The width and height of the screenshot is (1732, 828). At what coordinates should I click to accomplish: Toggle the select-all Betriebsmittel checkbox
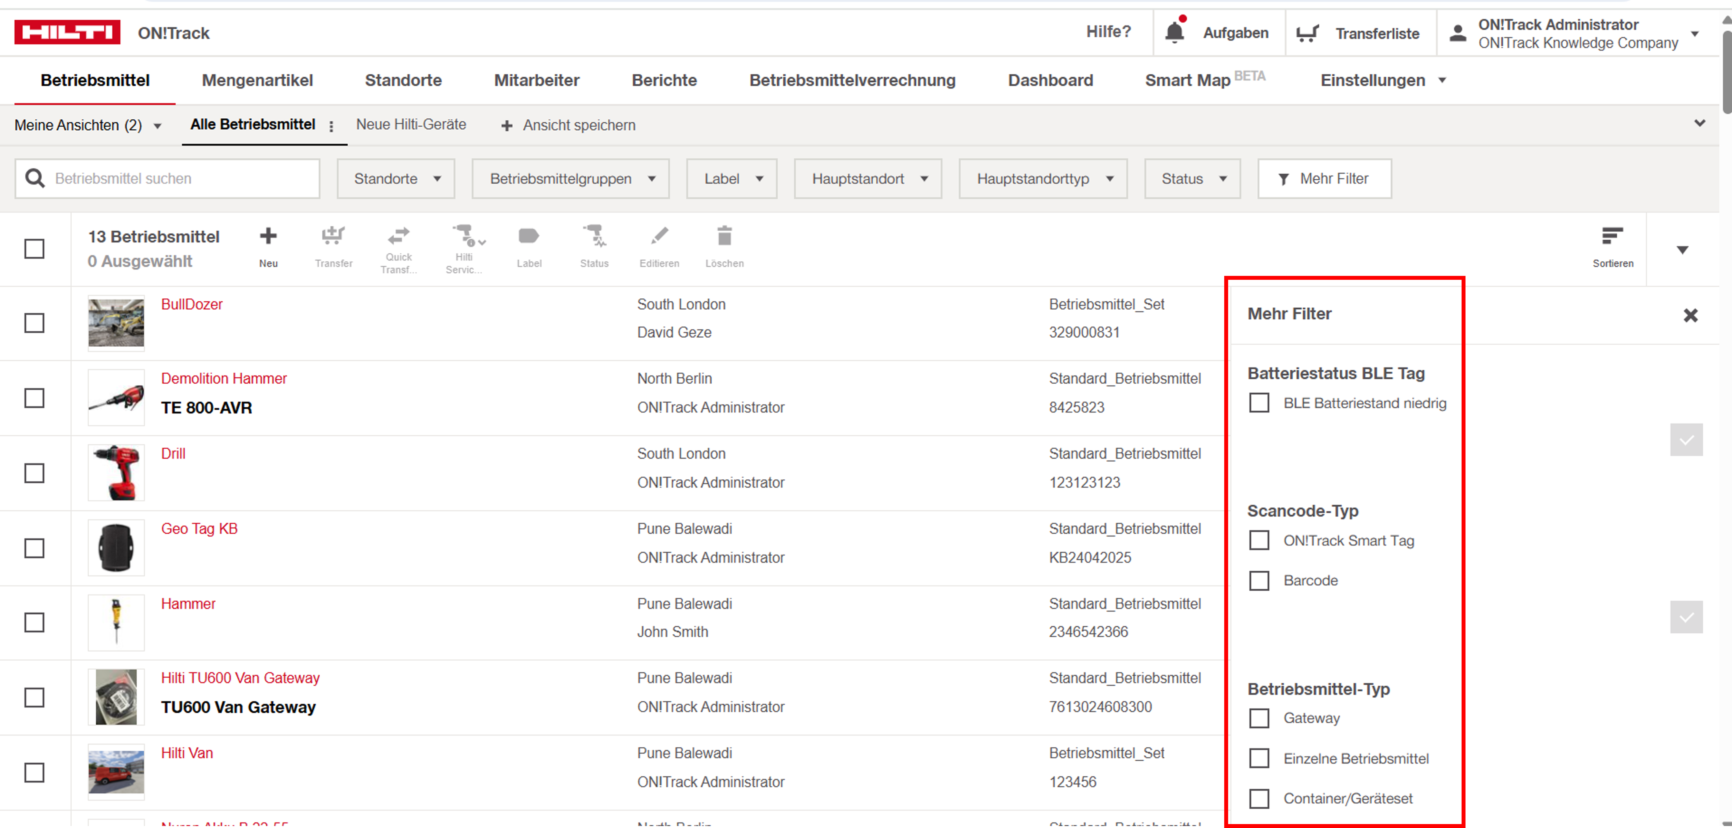click(x=34, y=249)
